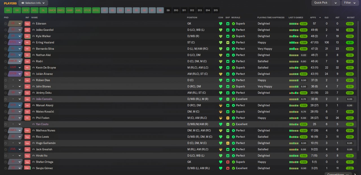
Task: Click player profile icon beside Rodri
Action: point(34,62)
